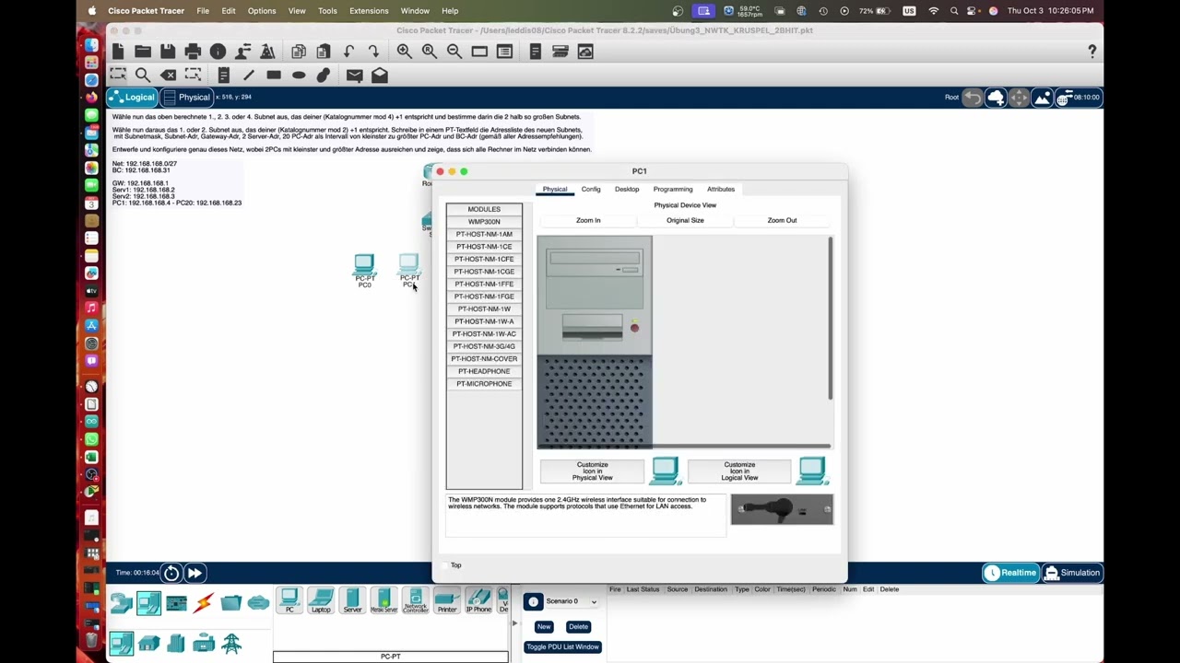
Task: Select the PT-HOST-NM-1CFE module
Action: [484, 260]
